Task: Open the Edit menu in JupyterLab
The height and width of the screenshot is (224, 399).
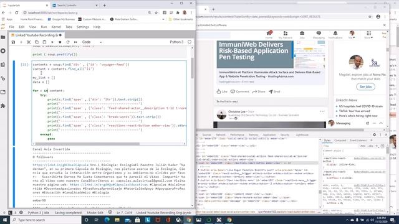Action: point(22,27)
